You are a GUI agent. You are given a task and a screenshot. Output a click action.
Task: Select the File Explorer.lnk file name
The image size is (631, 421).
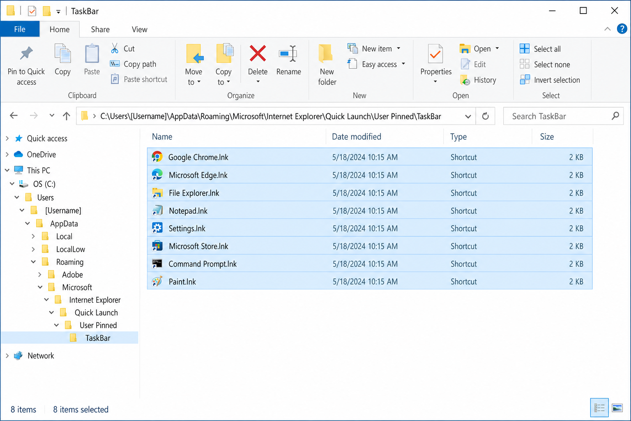tap(194, 193)
